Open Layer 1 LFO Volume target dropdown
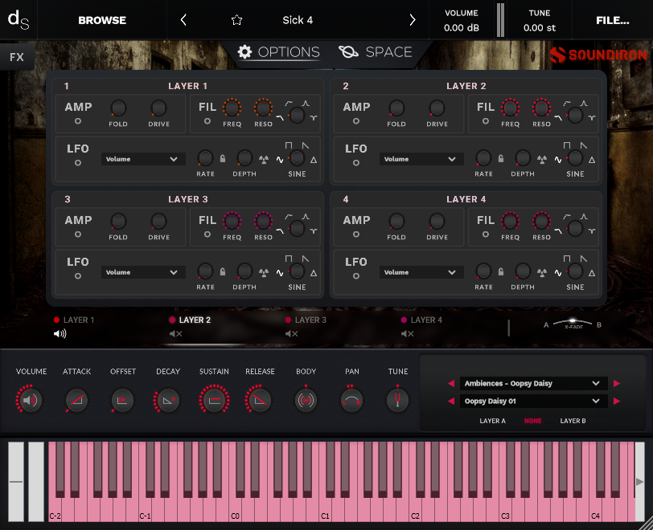The width and height of the screenshot is (653, 530). click(143, 159)
